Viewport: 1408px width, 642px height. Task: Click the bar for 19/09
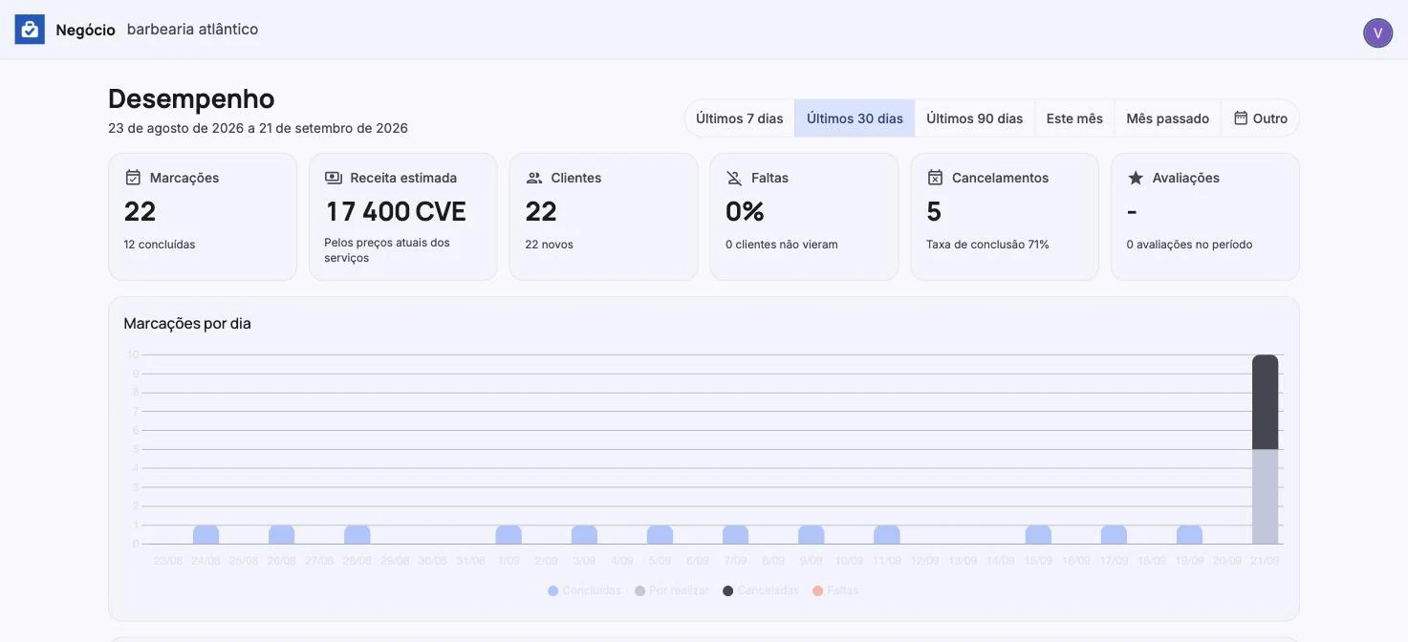tap(1189, 535)
